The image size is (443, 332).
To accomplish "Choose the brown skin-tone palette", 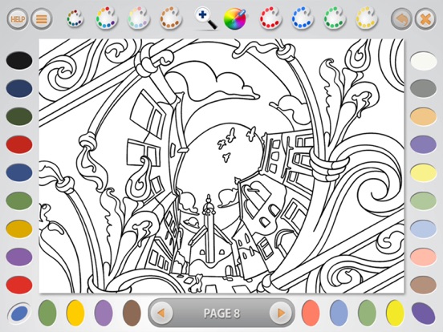I will coord(170,18).
